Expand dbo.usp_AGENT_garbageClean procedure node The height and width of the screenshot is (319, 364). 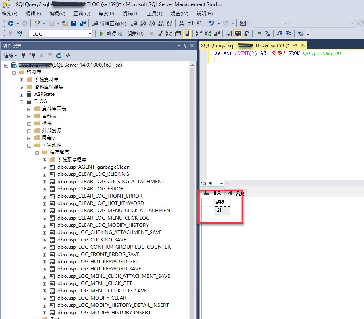(x=44, y=167)
